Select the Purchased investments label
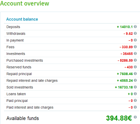The image size is (140, 124). point(25,60)
